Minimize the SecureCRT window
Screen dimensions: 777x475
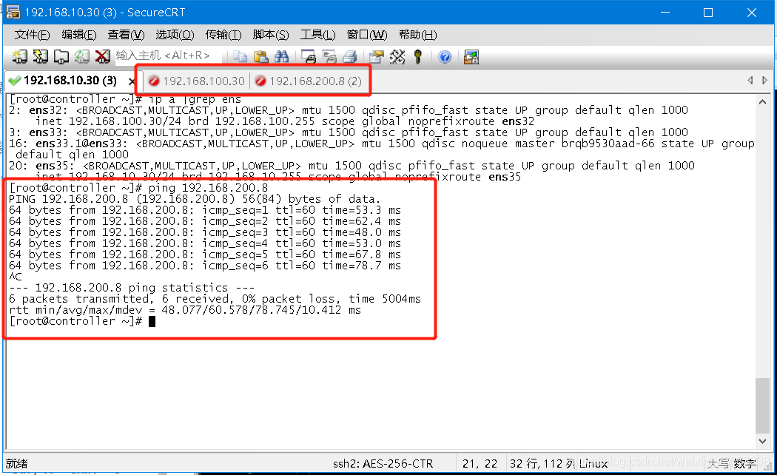665,12
